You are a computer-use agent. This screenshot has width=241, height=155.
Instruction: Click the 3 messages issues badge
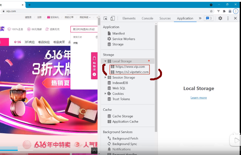point(209,18)
